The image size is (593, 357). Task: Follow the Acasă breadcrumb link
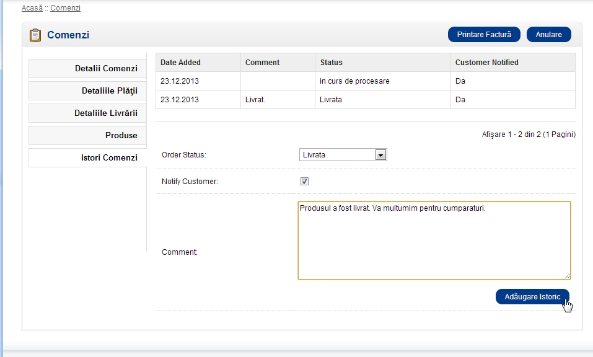[x=32, y=8]
